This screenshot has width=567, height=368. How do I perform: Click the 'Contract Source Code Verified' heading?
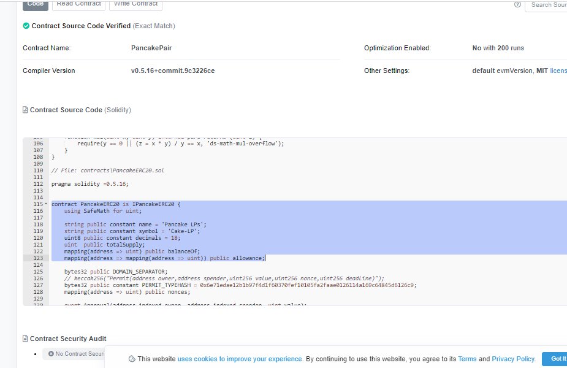tap(81, 26)
